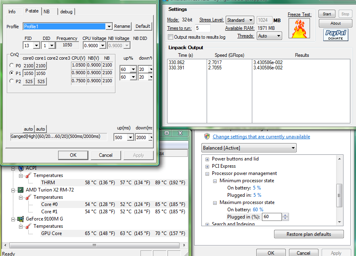Image resolution: width=356 pixels, height=256 pixels.
Task: Click OK in the Power Options dialog
Action: click(x=271, y=253)
